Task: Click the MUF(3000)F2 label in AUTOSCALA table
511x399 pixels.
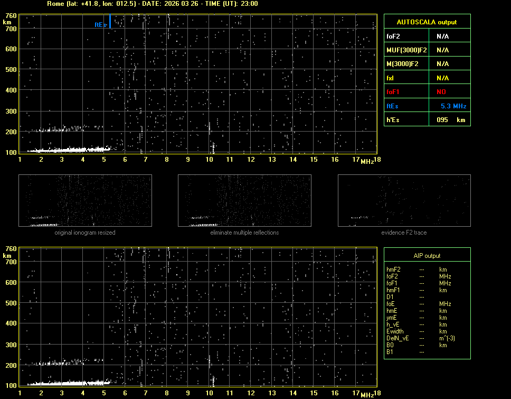Action: [x=406, y=50]
